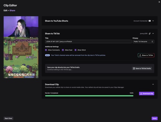The image size is (161, 122).
Task: Click the NOTE badge
Action: (x=47, y=55)
